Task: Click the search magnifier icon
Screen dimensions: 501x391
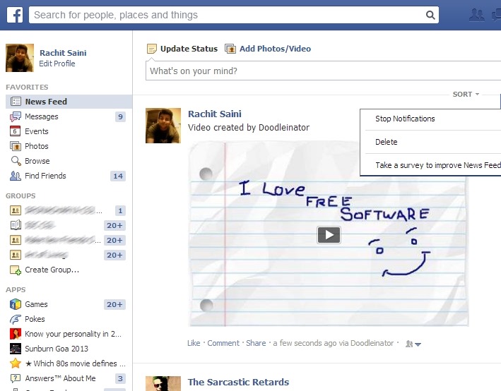Action: tap(430, 15)
